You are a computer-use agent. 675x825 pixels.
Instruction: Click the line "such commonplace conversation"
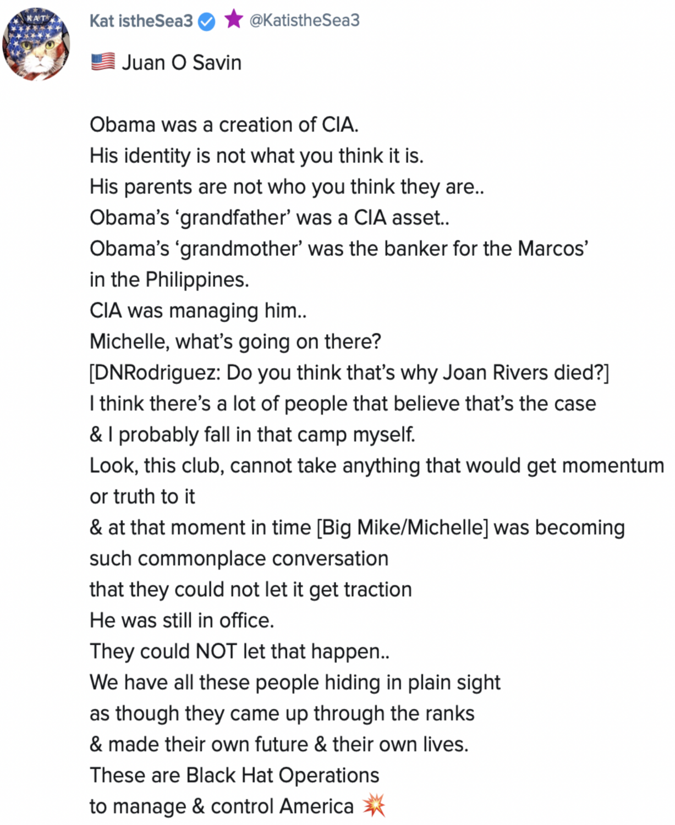tap(239, 559)
